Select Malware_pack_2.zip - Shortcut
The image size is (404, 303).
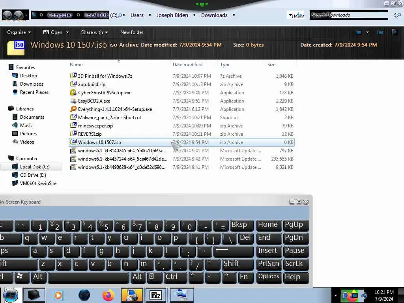click(x=110, y=117)
